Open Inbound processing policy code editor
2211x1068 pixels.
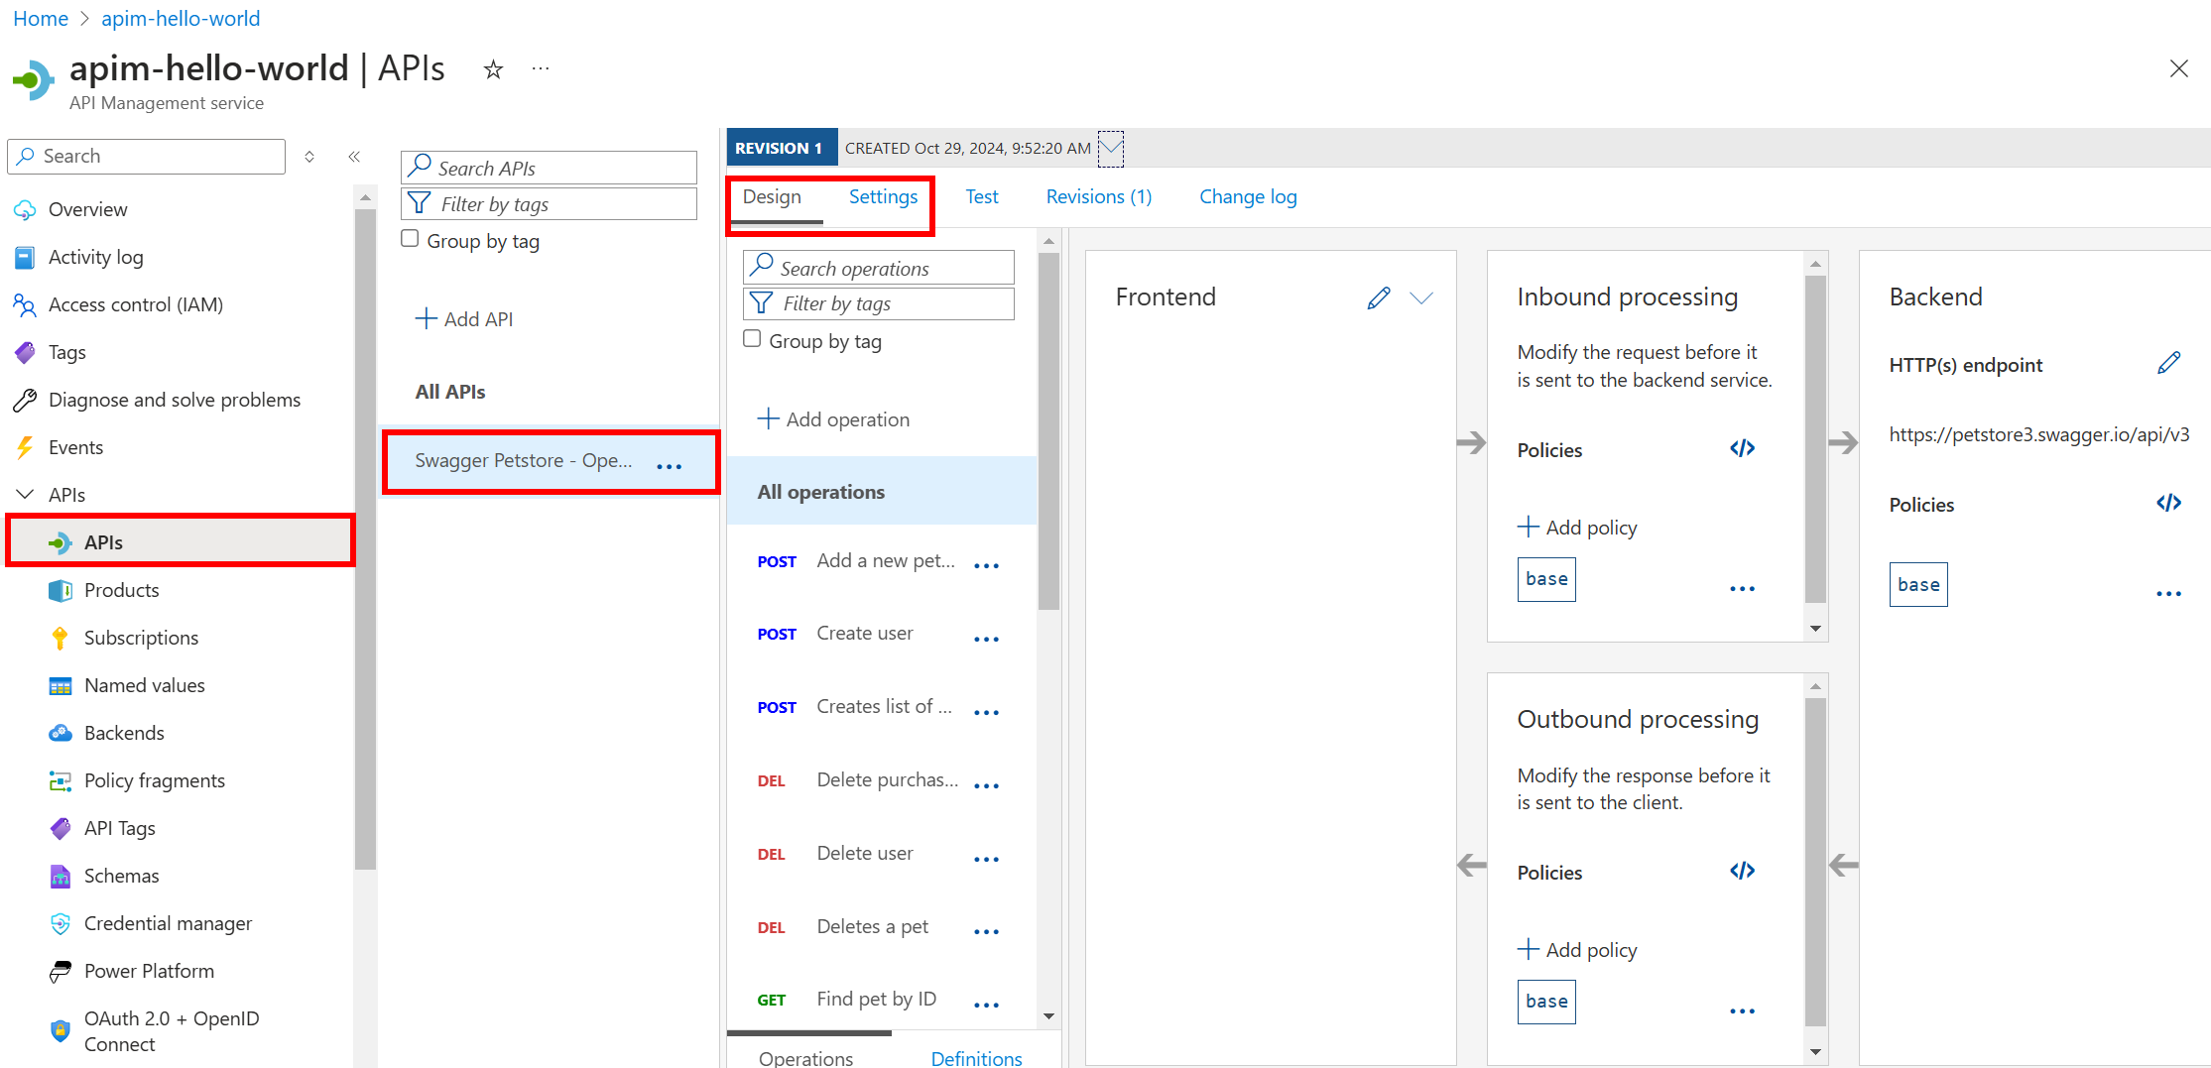pyautogui.click(x=1742, y=449)
